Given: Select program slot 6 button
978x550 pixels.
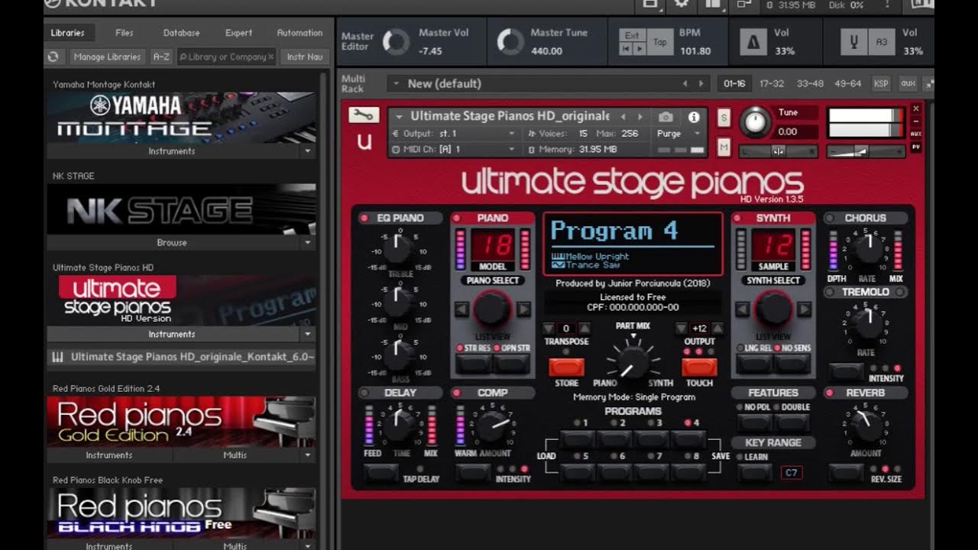Looking at the screenshot, I should [614, 473].
